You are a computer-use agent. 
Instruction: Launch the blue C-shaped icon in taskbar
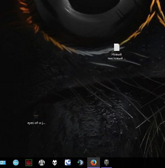click(68, 162)
